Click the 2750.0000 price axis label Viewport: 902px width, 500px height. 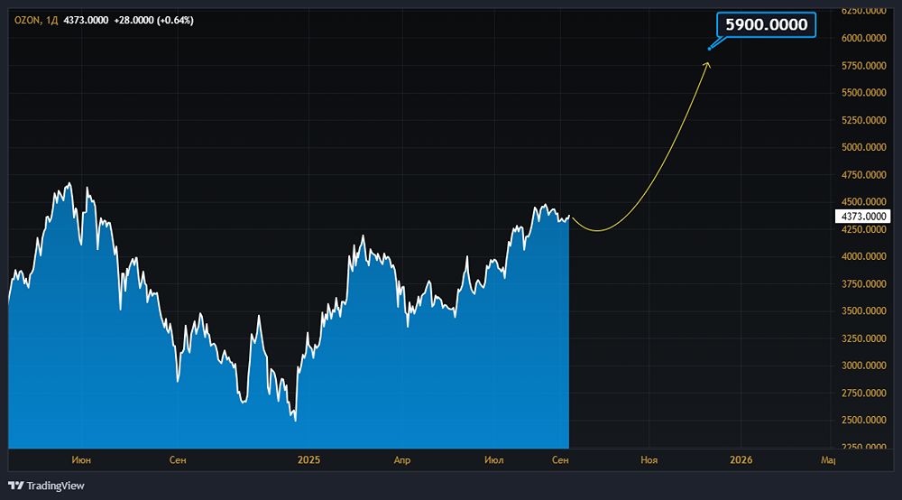coord(863,393)
